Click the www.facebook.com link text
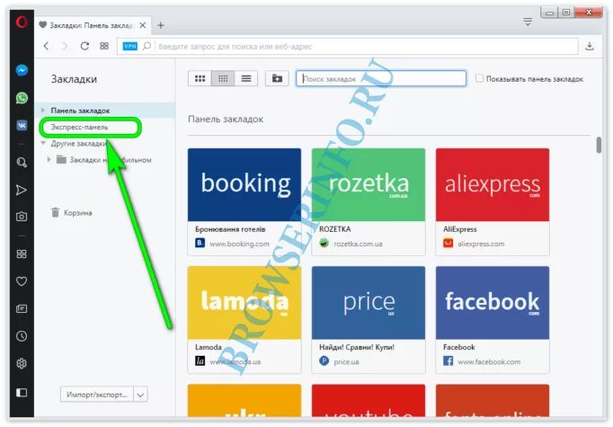Image resolution: width=613 pixels, height=427 pixels. [x=489, y=361]
